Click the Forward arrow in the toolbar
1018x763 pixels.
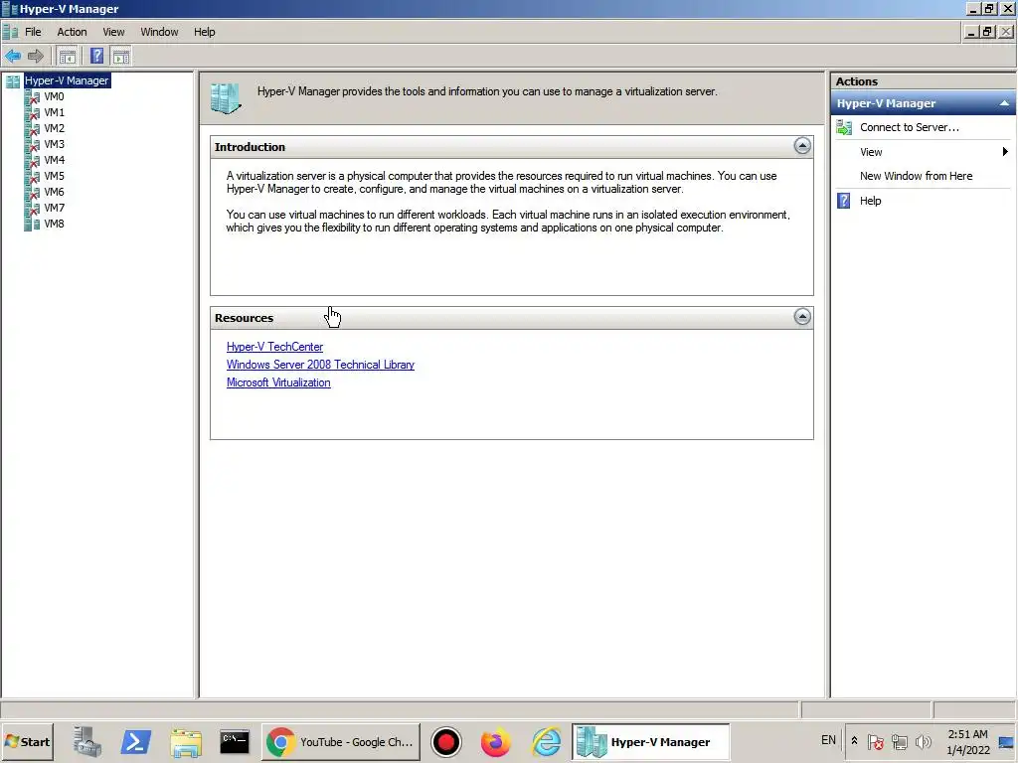pos(36,57)
